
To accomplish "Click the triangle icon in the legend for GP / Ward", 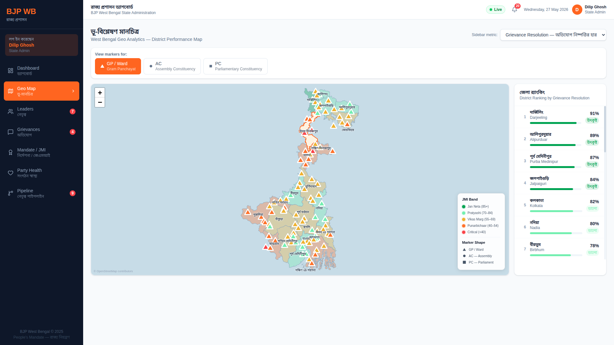I will [x=464, y=249].
